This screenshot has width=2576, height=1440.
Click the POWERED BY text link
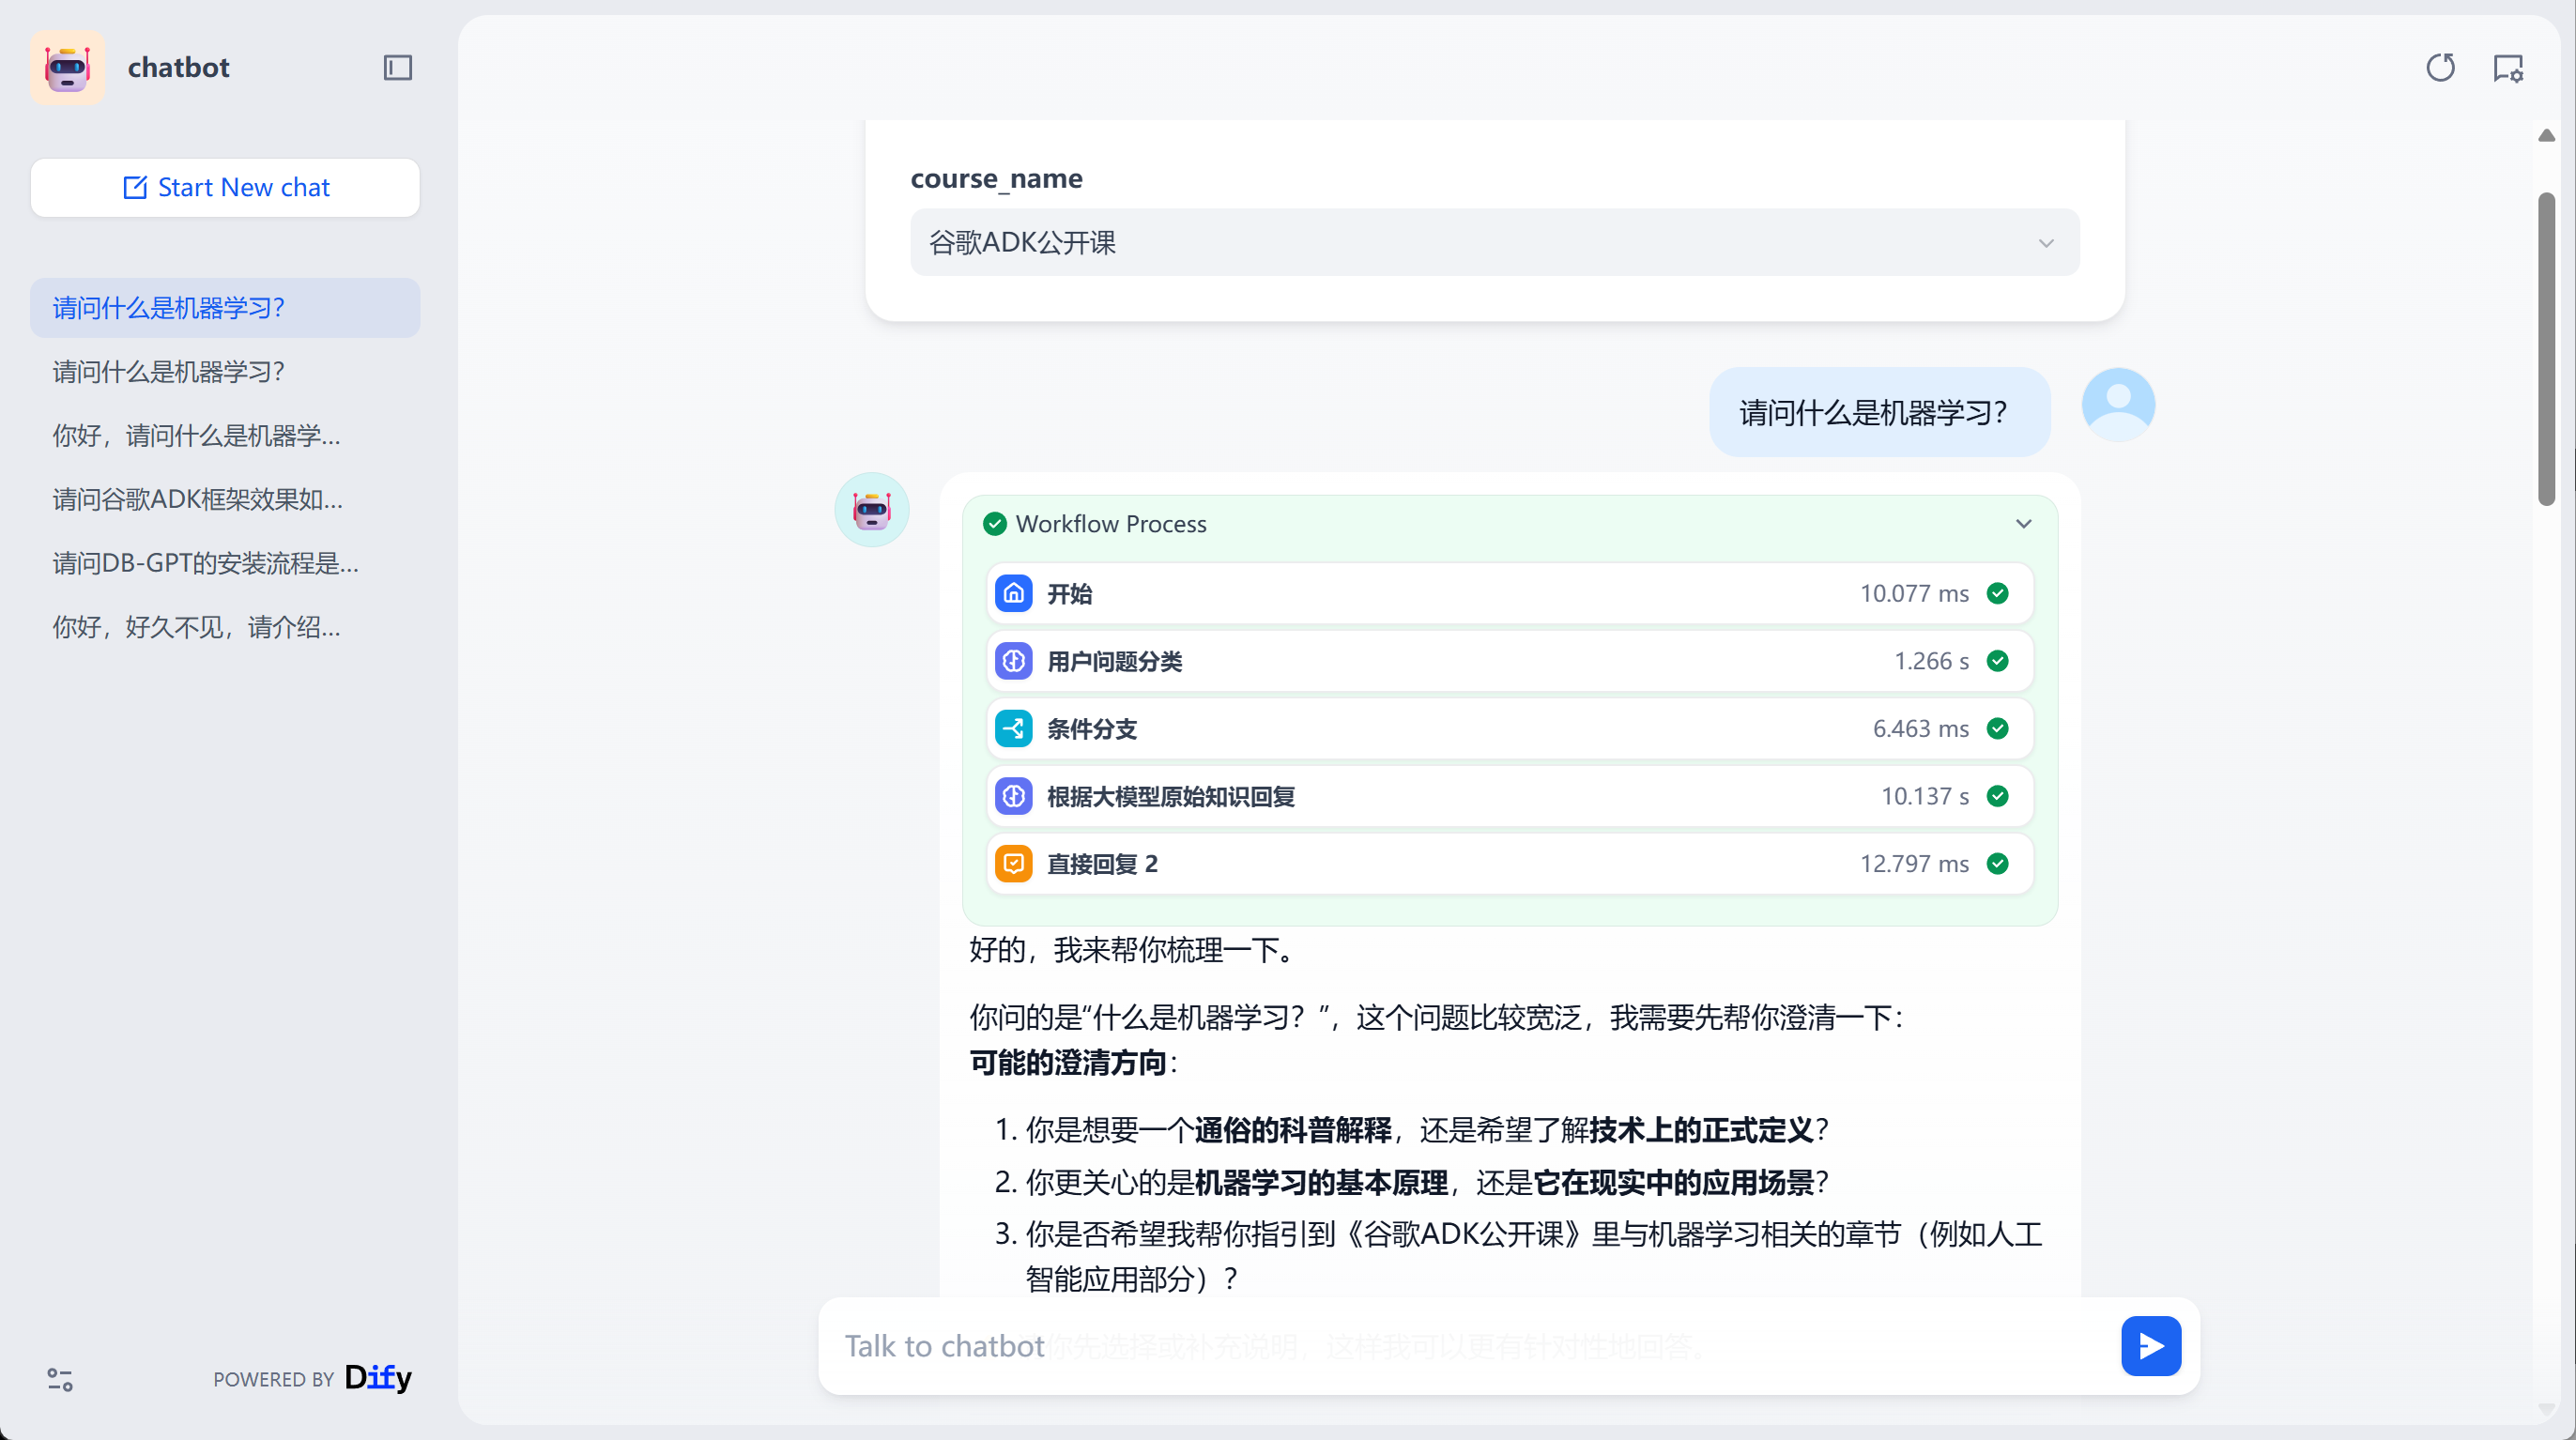click(x=273, y=1380)
